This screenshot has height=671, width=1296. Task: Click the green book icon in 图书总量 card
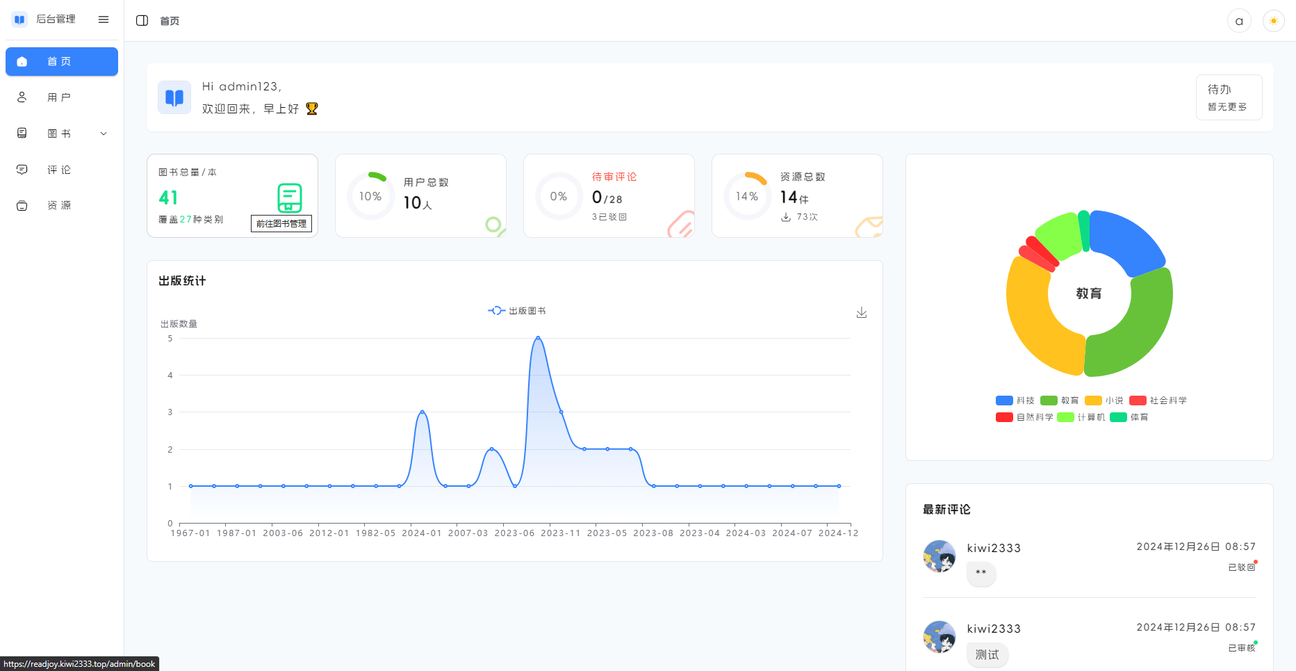click(290, 198)
